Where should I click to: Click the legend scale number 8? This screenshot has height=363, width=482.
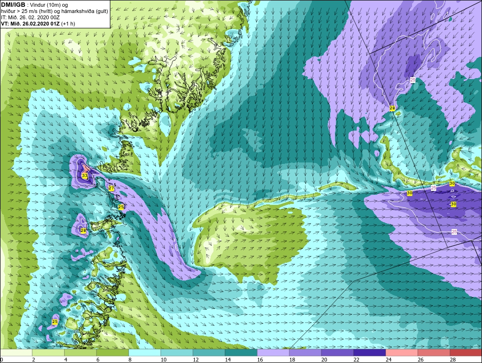tap(130, 360)
